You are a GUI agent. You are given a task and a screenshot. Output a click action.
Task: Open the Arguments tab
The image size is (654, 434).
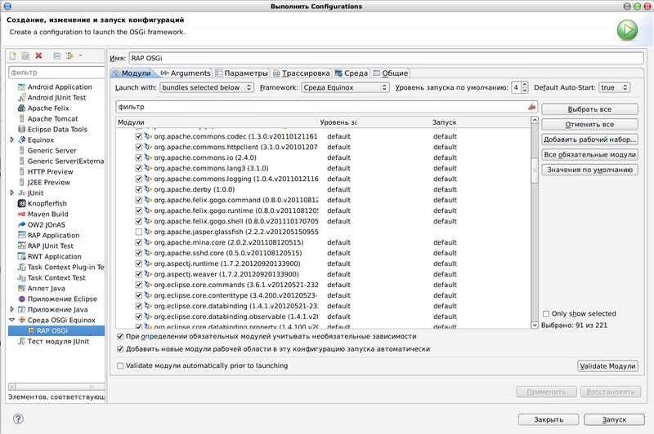coord(186,73)
